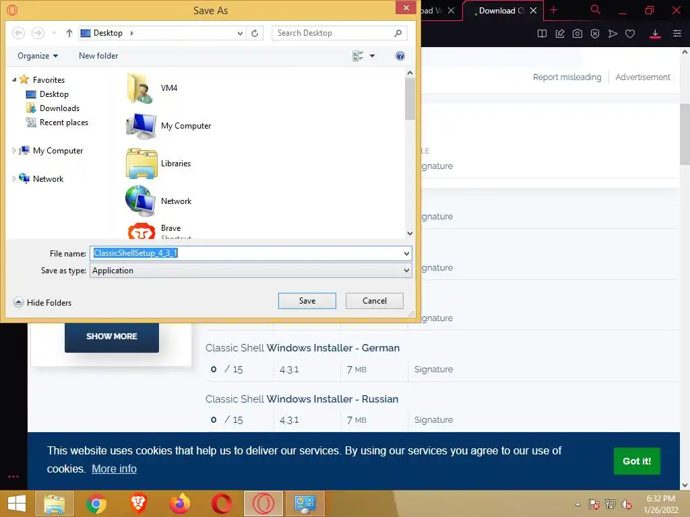The height and width of the screenshot is (517, 690).
Task: Expand address bar previous locations dropdown
Action: pos(240,33)
